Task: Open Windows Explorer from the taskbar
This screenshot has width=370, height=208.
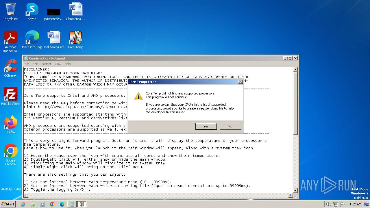Action: point(33,204)
